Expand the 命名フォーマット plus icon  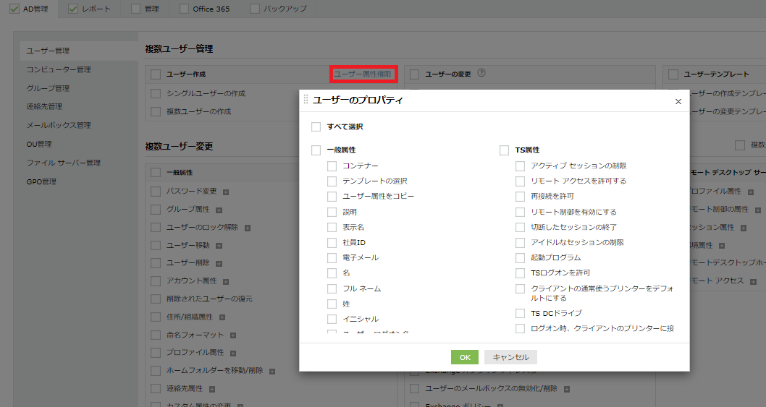[233, 335]
